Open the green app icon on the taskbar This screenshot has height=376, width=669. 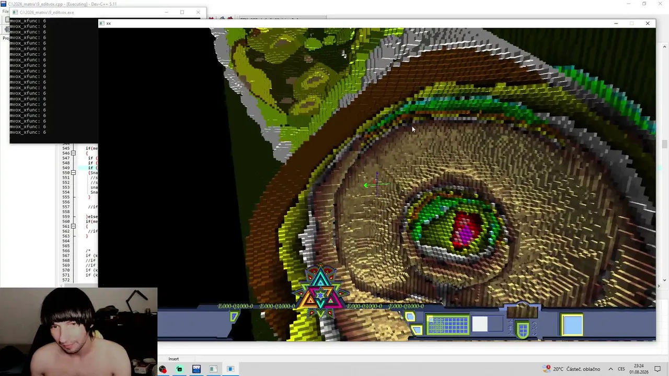(179, 369)
